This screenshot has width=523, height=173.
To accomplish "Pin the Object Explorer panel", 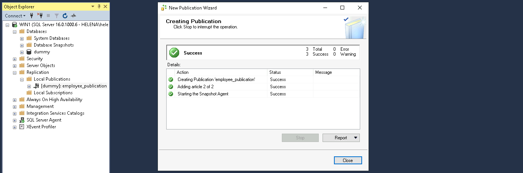I will 99,7.
